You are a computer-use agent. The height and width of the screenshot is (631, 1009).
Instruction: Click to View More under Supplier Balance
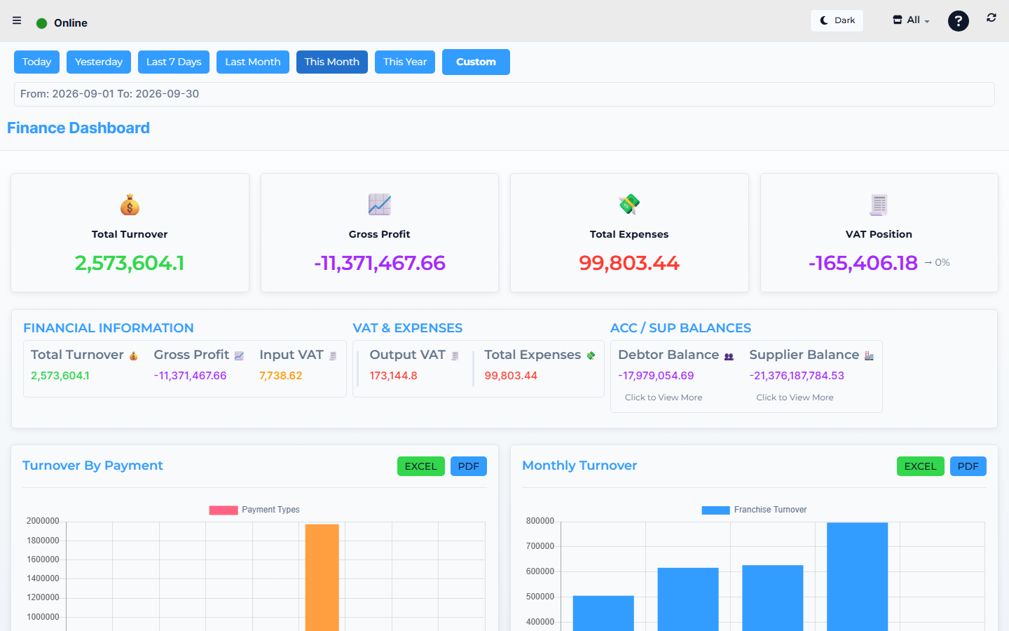795,398
